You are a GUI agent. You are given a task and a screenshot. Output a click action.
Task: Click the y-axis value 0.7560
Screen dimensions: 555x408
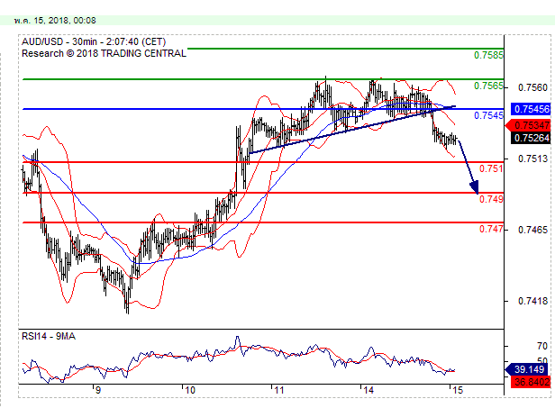coord(532,87)
